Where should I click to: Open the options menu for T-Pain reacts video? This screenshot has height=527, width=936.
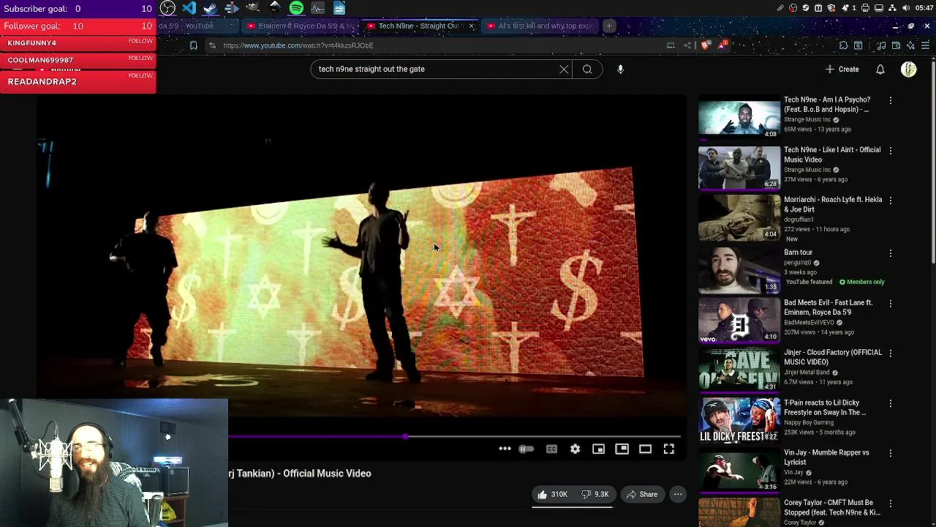[890, 403]
